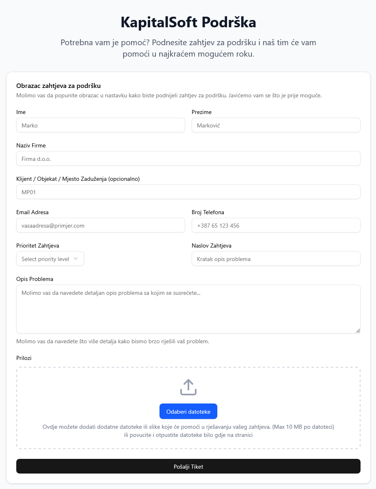
Task: Click the Email Adresa label
Action: pyautogui.click(x=33, y=213)
